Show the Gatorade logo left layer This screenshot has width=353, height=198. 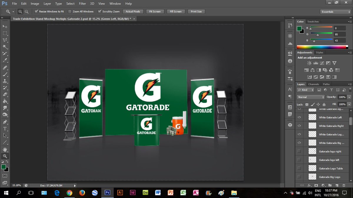click(x=299, y=160)
